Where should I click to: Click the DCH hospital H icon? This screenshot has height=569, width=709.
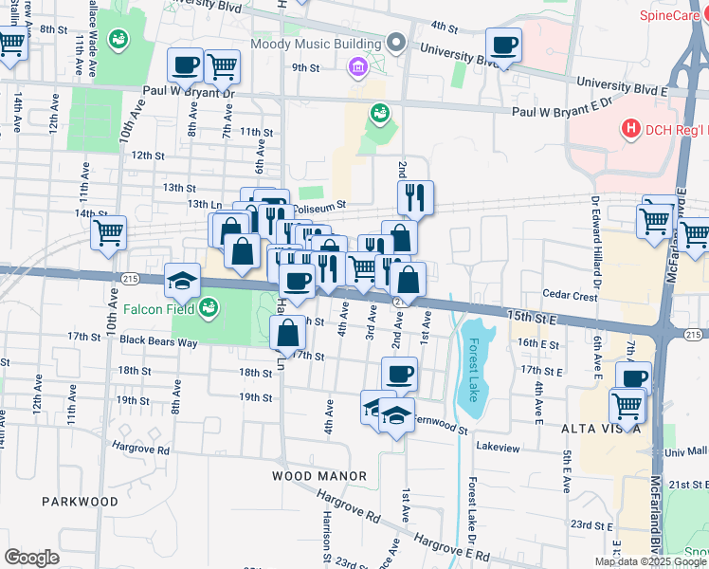[631, 128]
